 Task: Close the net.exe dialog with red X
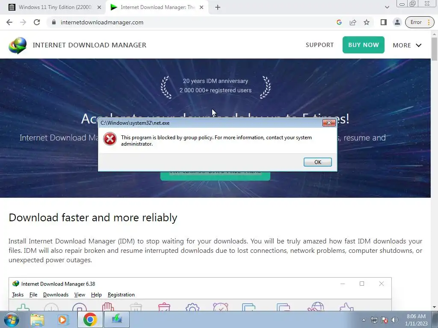[329, 123]
